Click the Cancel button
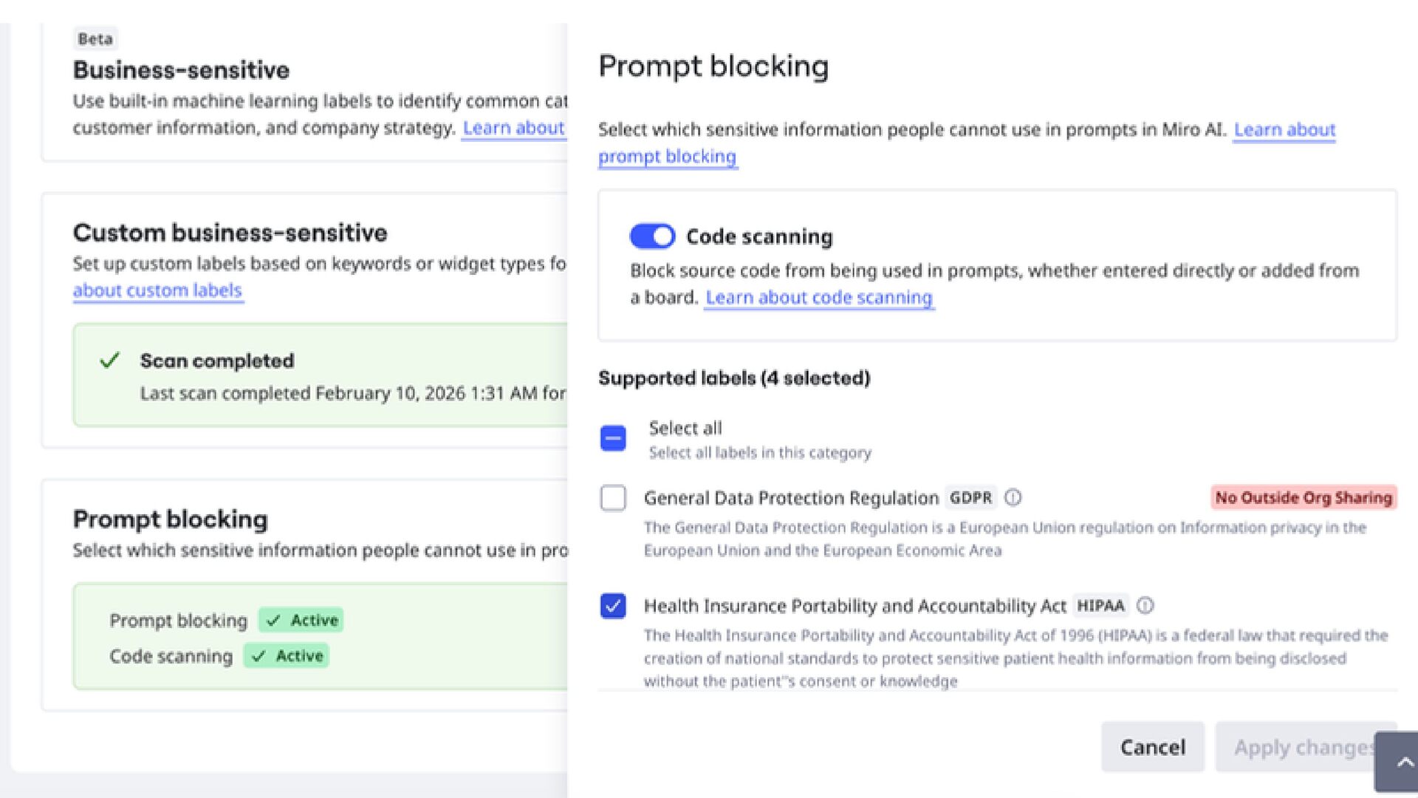 click(1152, 747)
